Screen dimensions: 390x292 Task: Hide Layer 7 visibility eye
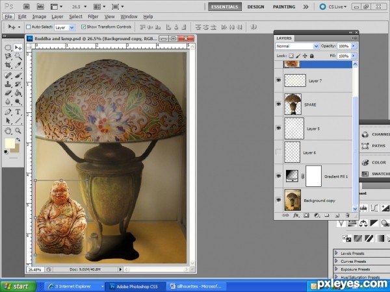pyautogui.click(x=279, y=80)
